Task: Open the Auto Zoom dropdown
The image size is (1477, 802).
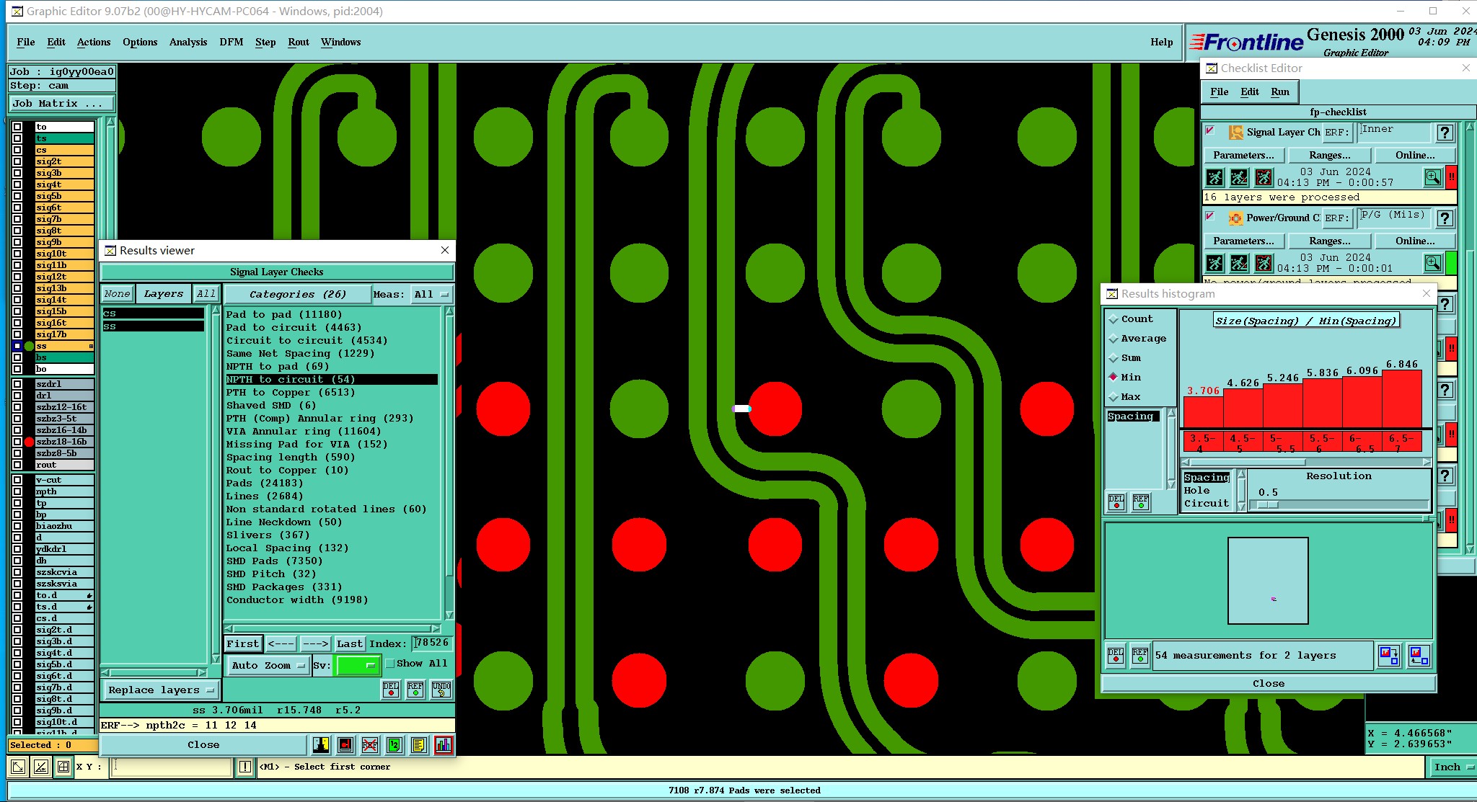Action: click(x=268, y=665)
